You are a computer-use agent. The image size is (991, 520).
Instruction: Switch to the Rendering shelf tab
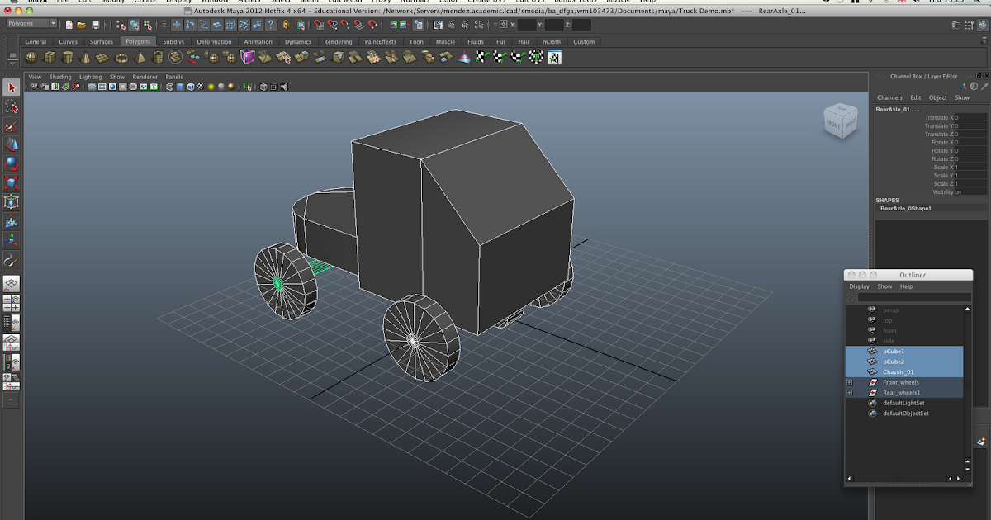[x=337, y=40]
